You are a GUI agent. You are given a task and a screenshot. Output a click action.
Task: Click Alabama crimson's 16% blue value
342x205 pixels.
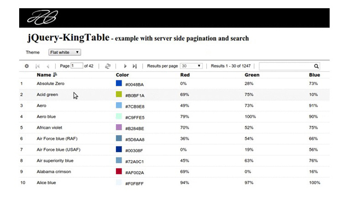313,172
